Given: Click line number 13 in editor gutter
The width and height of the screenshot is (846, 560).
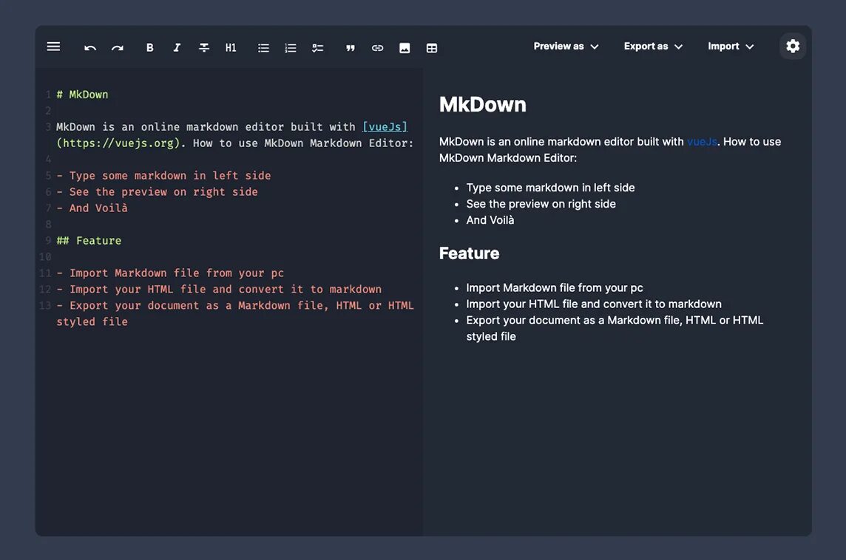Looking at the screenshot, I should click(x=45, y=305).
